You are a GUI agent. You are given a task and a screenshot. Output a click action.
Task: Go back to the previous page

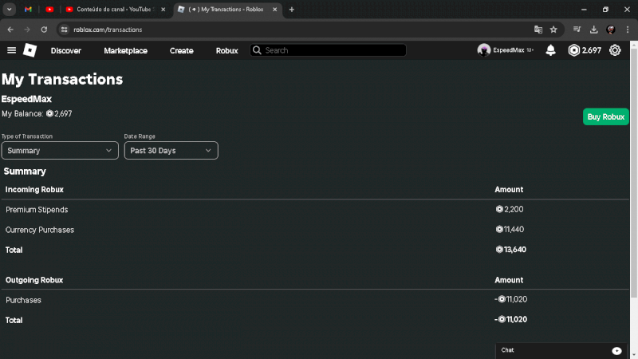coord(10,30)
